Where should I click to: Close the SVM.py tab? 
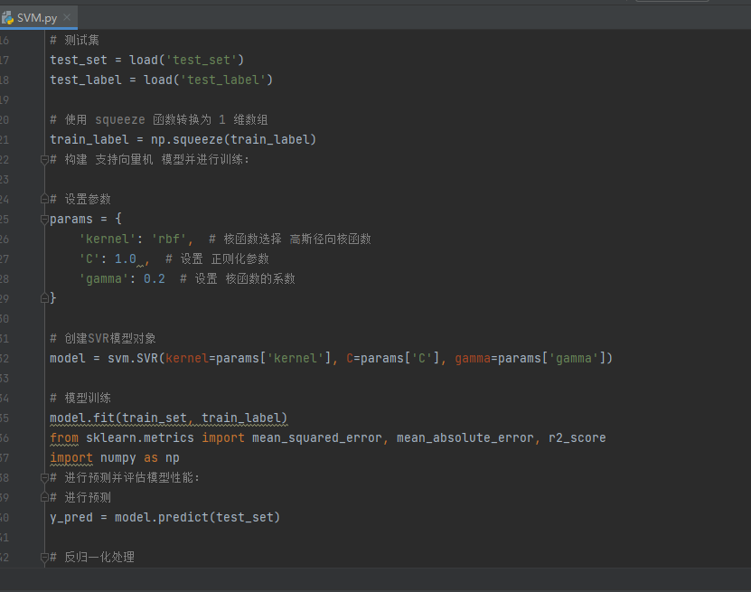tap(69, 17)
